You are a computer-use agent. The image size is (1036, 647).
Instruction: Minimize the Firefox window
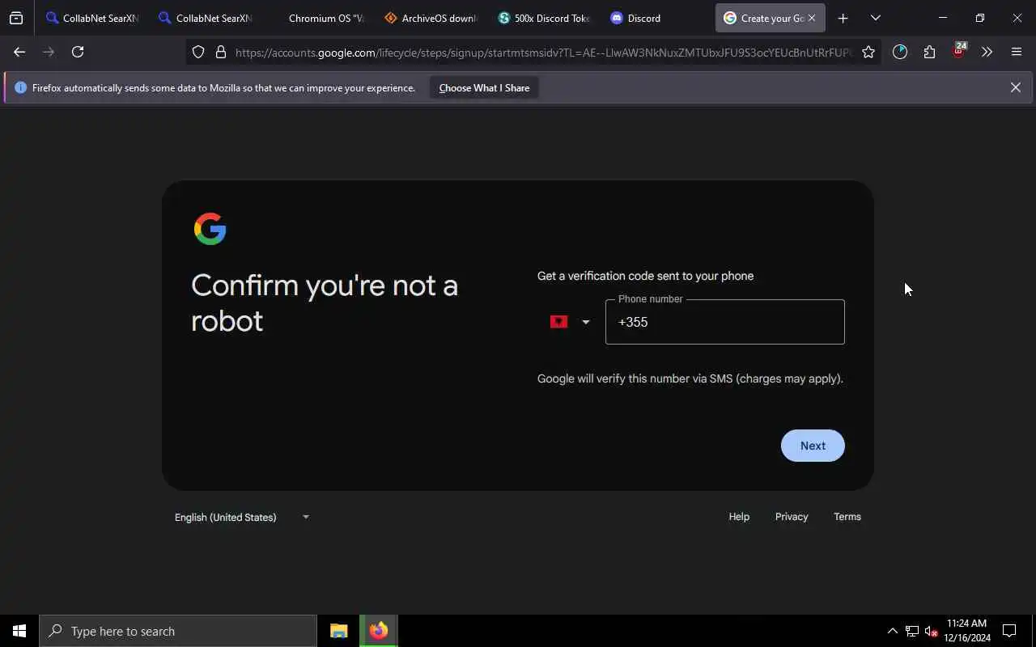pos(942,18)
